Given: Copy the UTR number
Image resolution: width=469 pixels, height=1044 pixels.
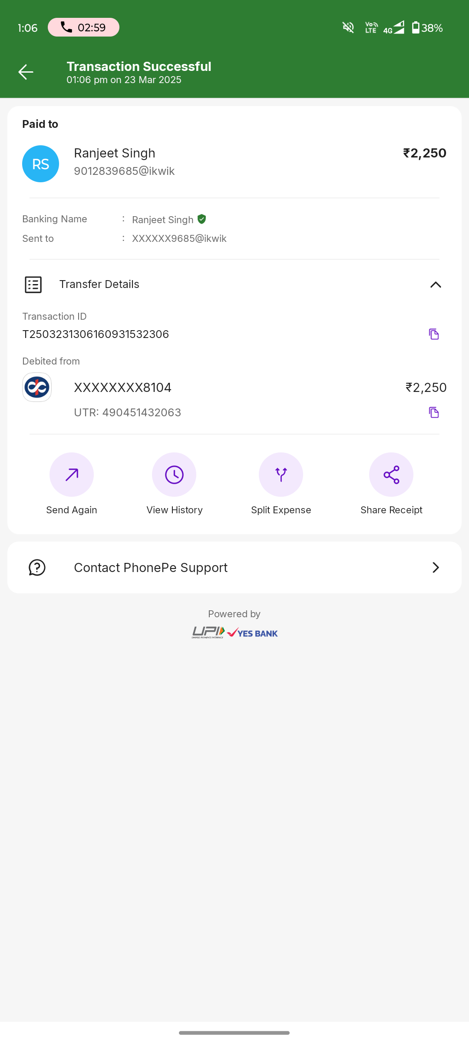Looking at the screenshot, I should pyautogui.click(x=434, y=412).
